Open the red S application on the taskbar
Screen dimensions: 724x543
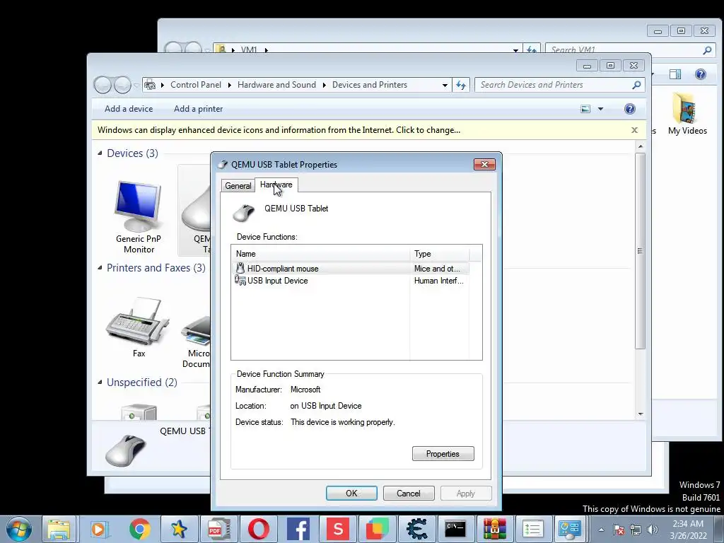(x=338, y=529)
